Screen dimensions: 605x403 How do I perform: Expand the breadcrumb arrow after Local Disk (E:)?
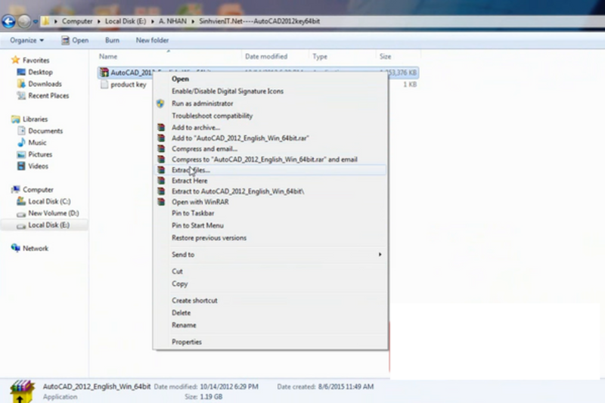(153, 22)
